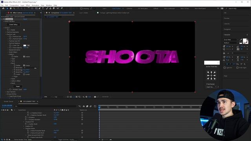The height and width of the screenshot is (141, 251).
Task: Open the viewer resolution Full dropdown
Action: (x=59, y=97)
